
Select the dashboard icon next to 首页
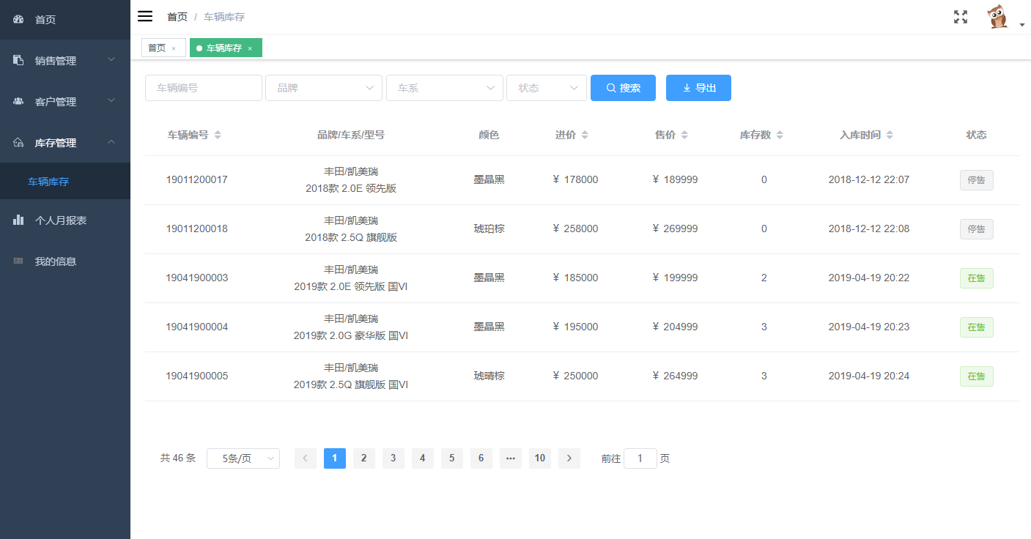18,20
